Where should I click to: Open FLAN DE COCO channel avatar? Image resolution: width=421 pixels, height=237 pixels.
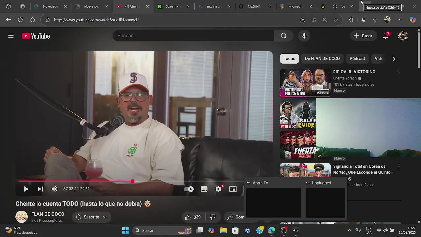[x=22, y=217]
